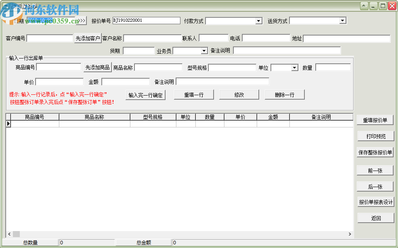Expand the 业务员 dropdown

click(204, 51)
